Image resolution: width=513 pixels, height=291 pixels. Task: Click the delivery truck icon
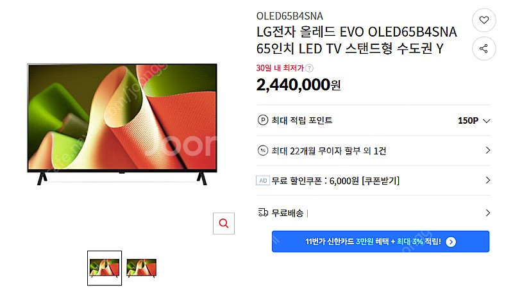coord(263,213)
